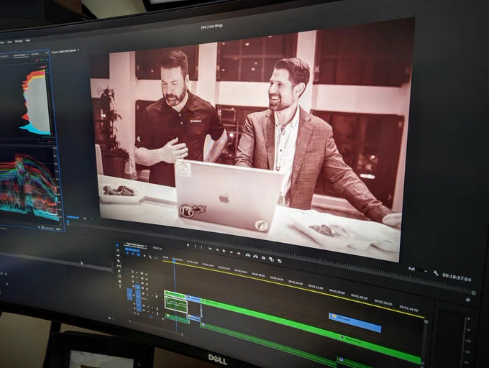
Task: Open scopes bit depth dropdown
Action: pos(59,229)
